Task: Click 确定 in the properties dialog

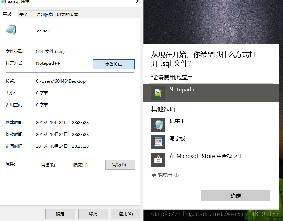Action: (60, 214)
